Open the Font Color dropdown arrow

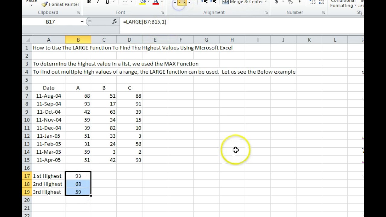coord(162,2)
